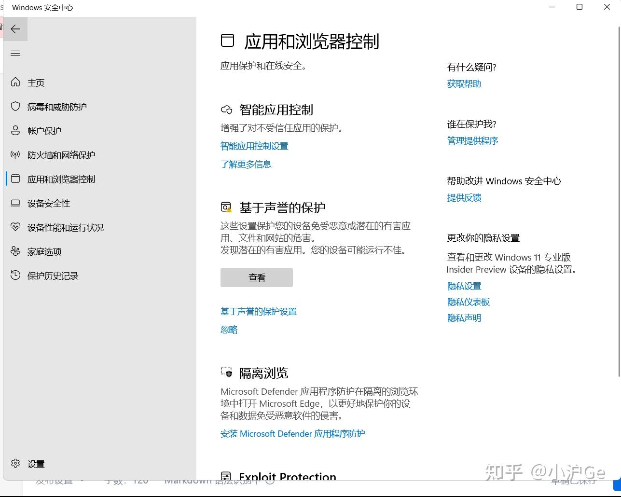Viewport: 621px width, 497px height.
Task: Click the 隔离浏览 shield icon
Action: (x=226, y=372)
